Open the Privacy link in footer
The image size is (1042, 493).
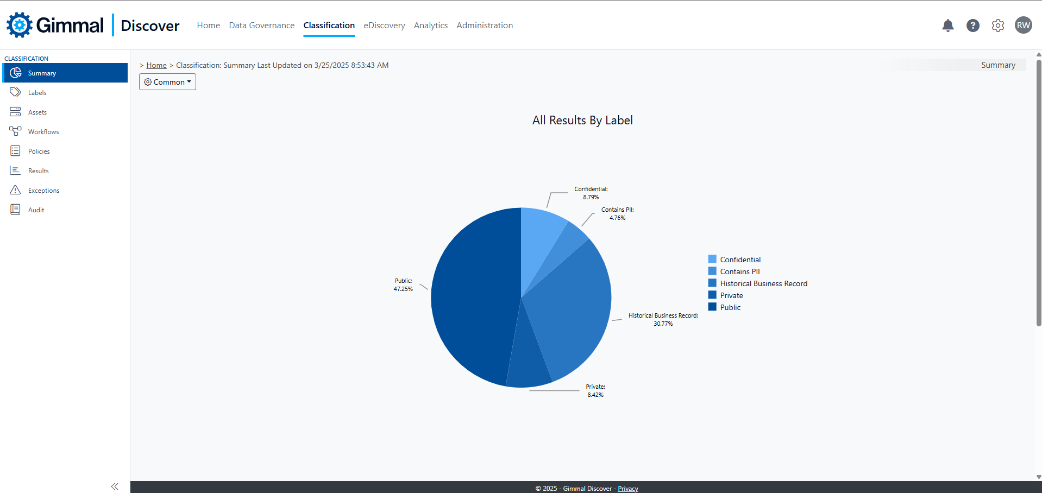[x=627, y=489]
